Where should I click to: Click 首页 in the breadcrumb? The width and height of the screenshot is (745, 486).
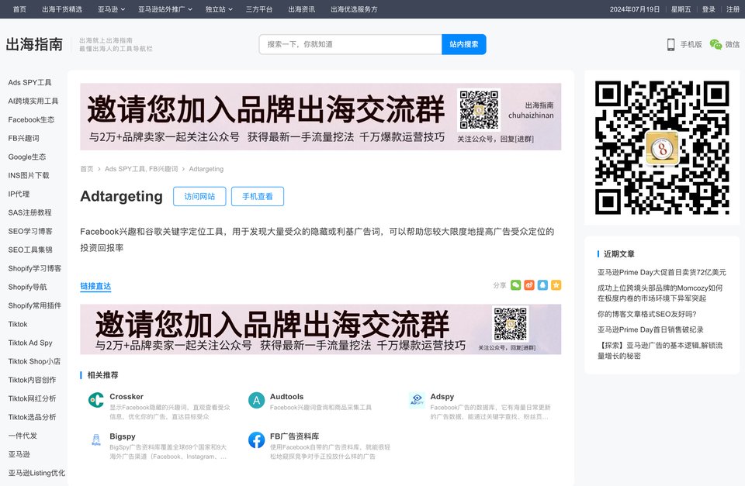pyautogui.click(x=87, y=169)
